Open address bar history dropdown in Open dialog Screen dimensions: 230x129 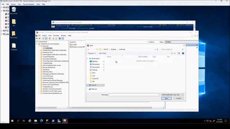point(155,49)
